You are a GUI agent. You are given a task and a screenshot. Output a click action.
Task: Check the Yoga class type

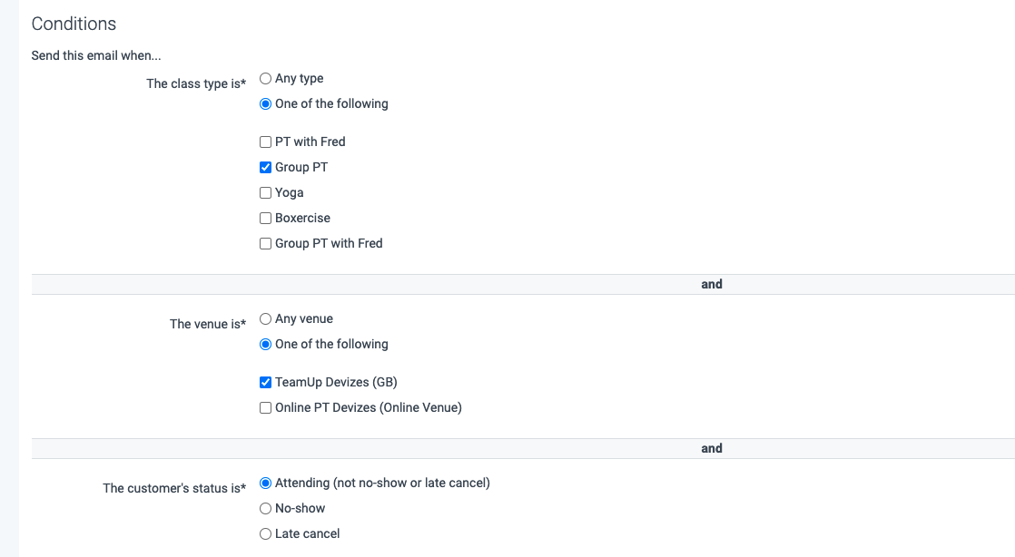[265, 192]
